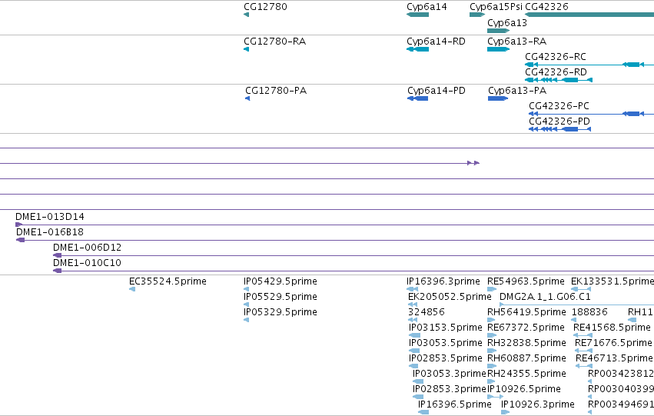Click the RP003040399 feature label
Viewport: 654px width, 416px height.
(x=621, y=389)
